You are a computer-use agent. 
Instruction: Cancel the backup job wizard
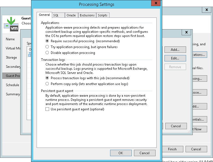pos(196,149)
